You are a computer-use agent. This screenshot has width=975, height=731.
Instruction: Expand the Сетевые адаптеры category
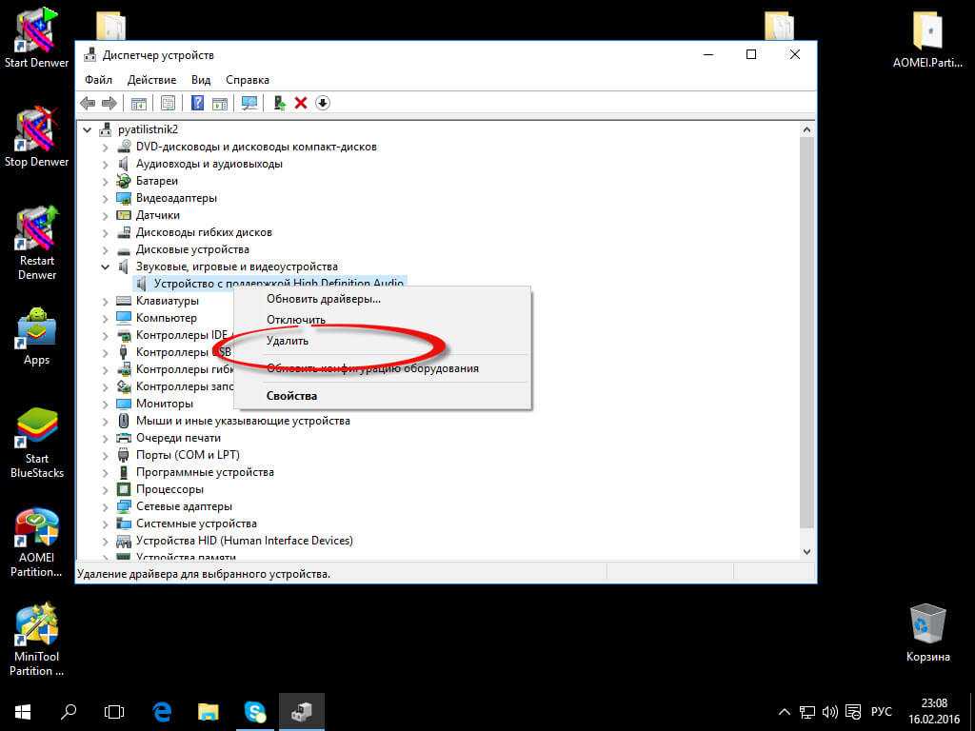tap(106, 506)
